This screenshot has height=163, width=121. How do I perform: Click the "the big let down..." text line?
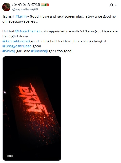[16, 36]
